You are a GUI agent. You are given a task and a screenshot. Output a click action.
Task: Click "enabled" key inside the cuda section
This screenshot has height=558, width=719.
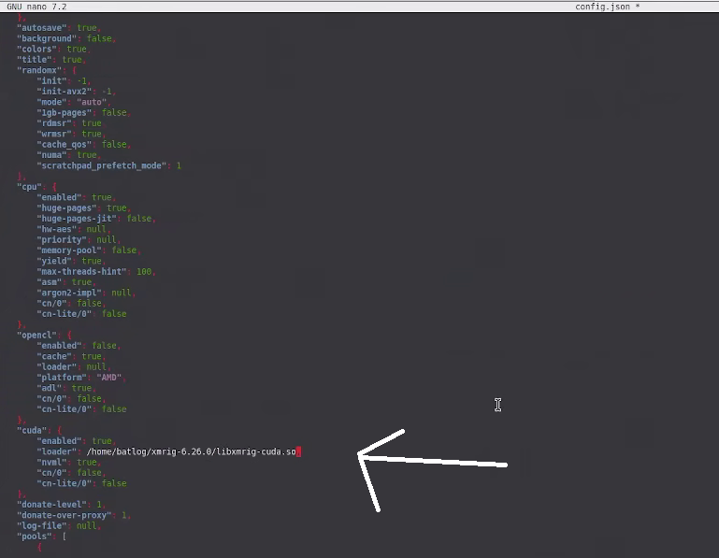coord(59,441)
